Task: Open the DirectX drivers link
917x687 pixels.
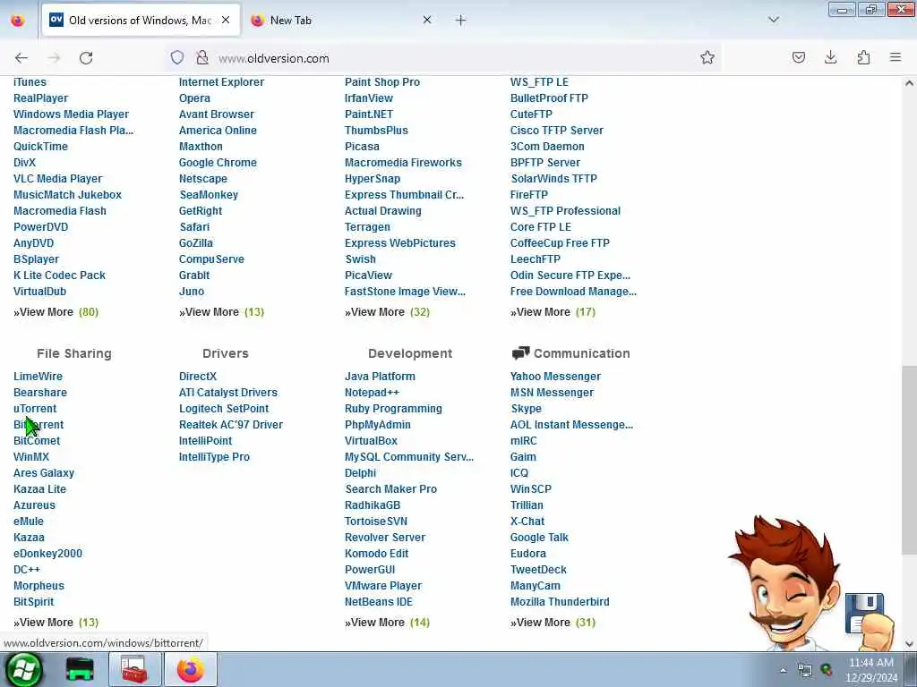Action: tap(198, 377)
